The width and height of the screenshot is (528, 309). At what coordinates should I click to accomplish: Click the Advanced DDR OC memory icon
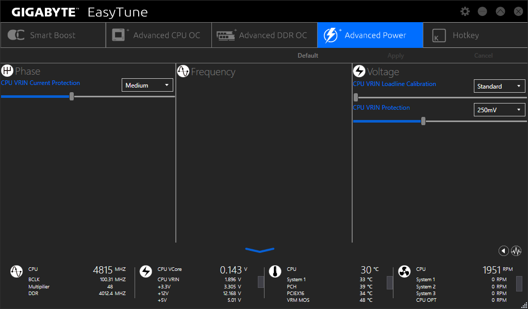click(x=226, y=35)
